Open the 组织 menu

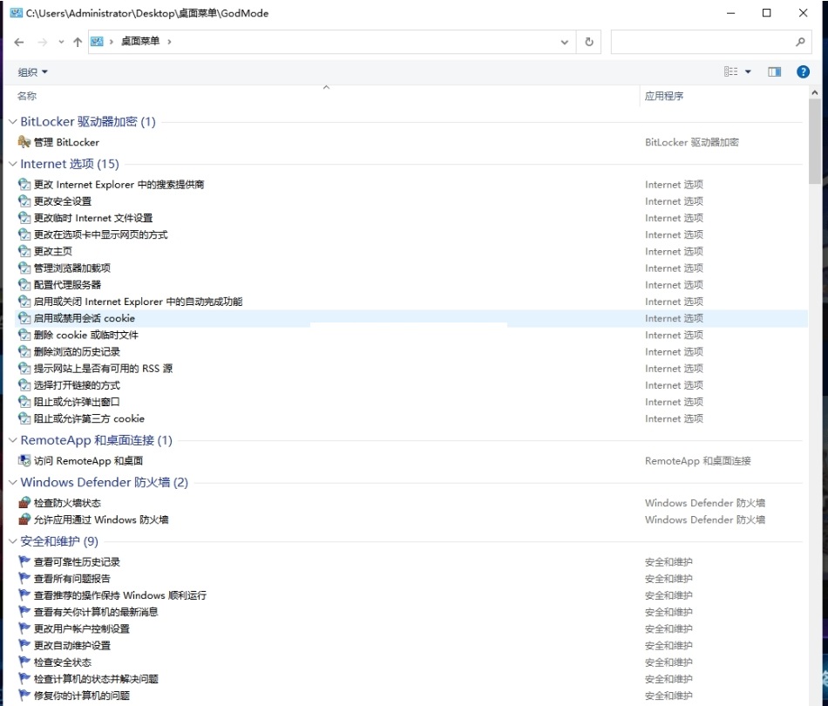[33, 72]
